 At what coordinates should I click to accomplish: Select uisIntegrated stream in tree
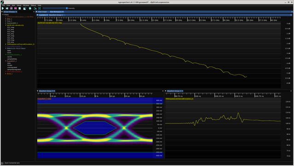point(12,68)
